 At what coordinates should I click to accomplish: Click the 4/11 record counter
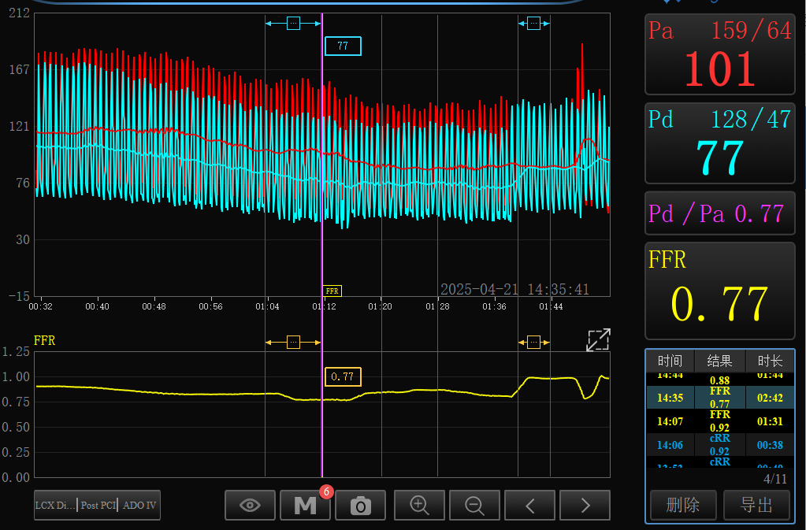pos(775,479)
